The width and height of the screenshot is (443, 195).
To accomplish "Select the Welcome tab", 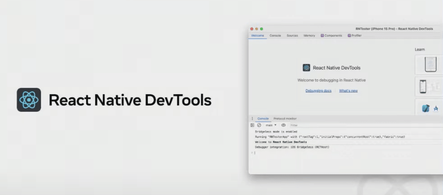I will coord(258,35).
